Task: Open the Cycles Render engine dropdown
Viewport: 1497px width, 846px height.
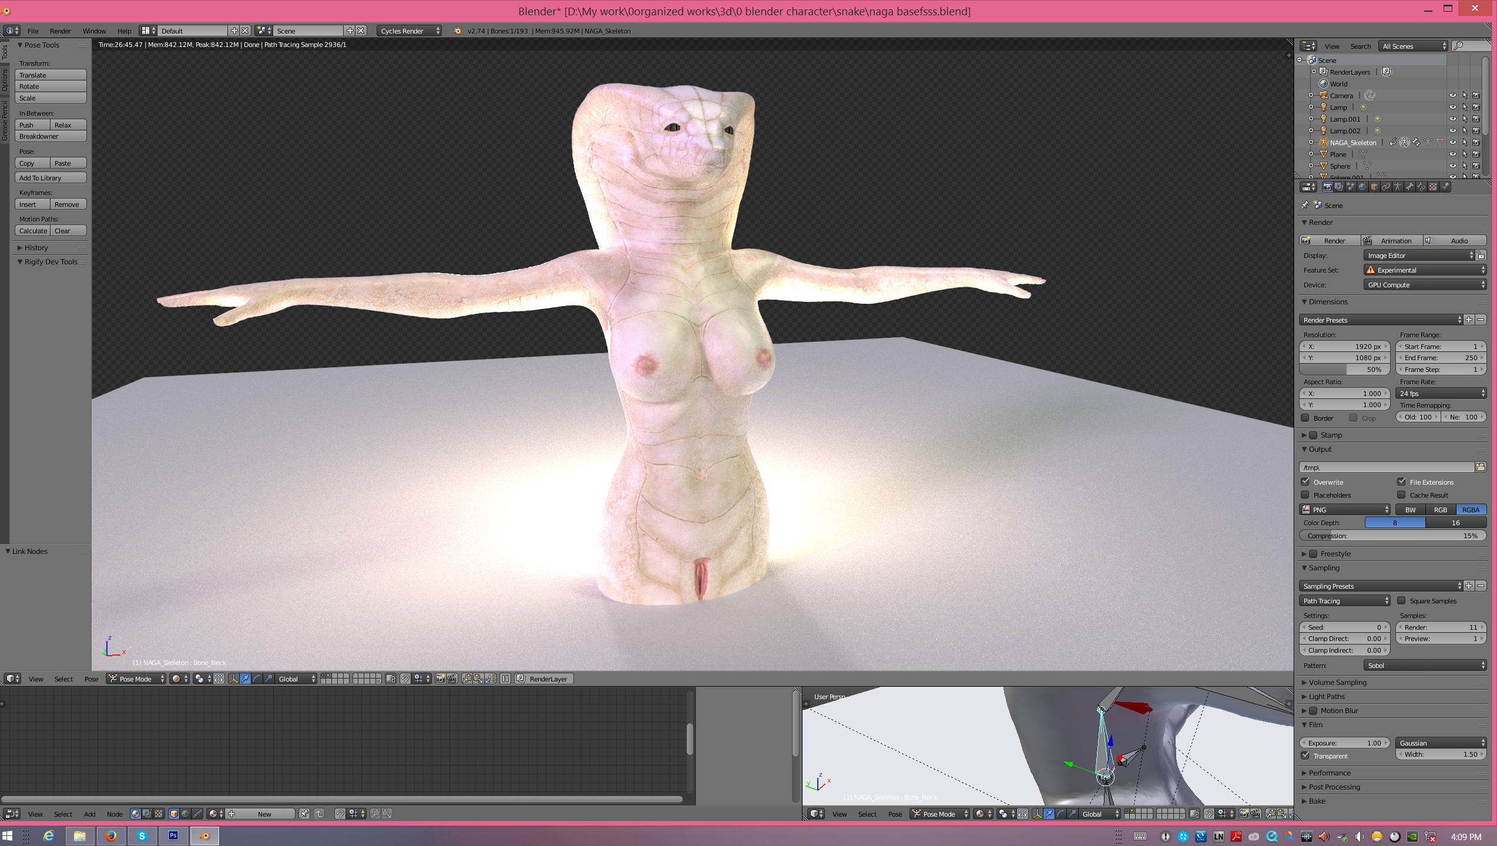Action: pyautogui.click(x=409, y=31)
